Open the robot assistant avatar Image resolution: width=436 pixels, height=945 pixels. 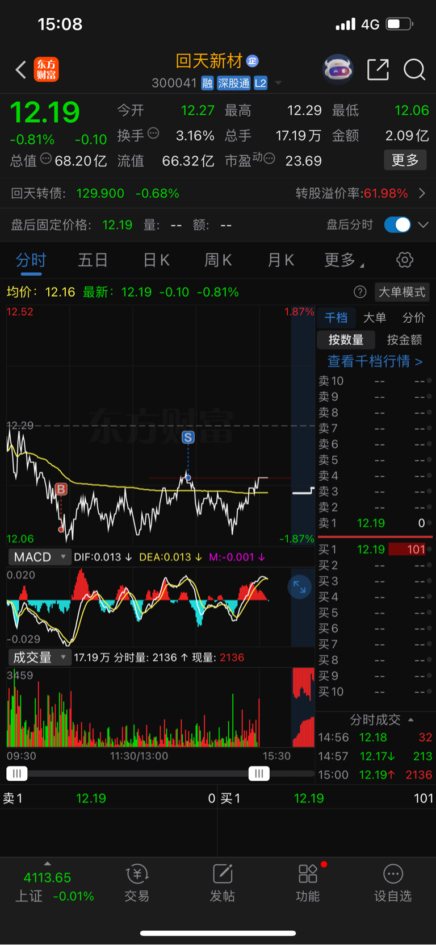338,69
